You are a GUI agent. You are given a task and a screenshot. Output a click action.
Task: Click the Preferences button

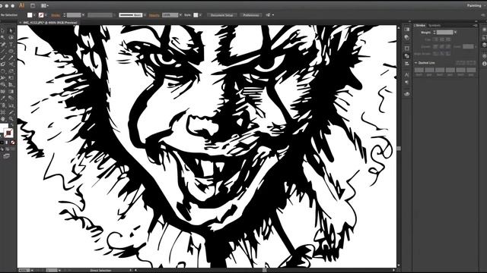[x=250, y=15]
